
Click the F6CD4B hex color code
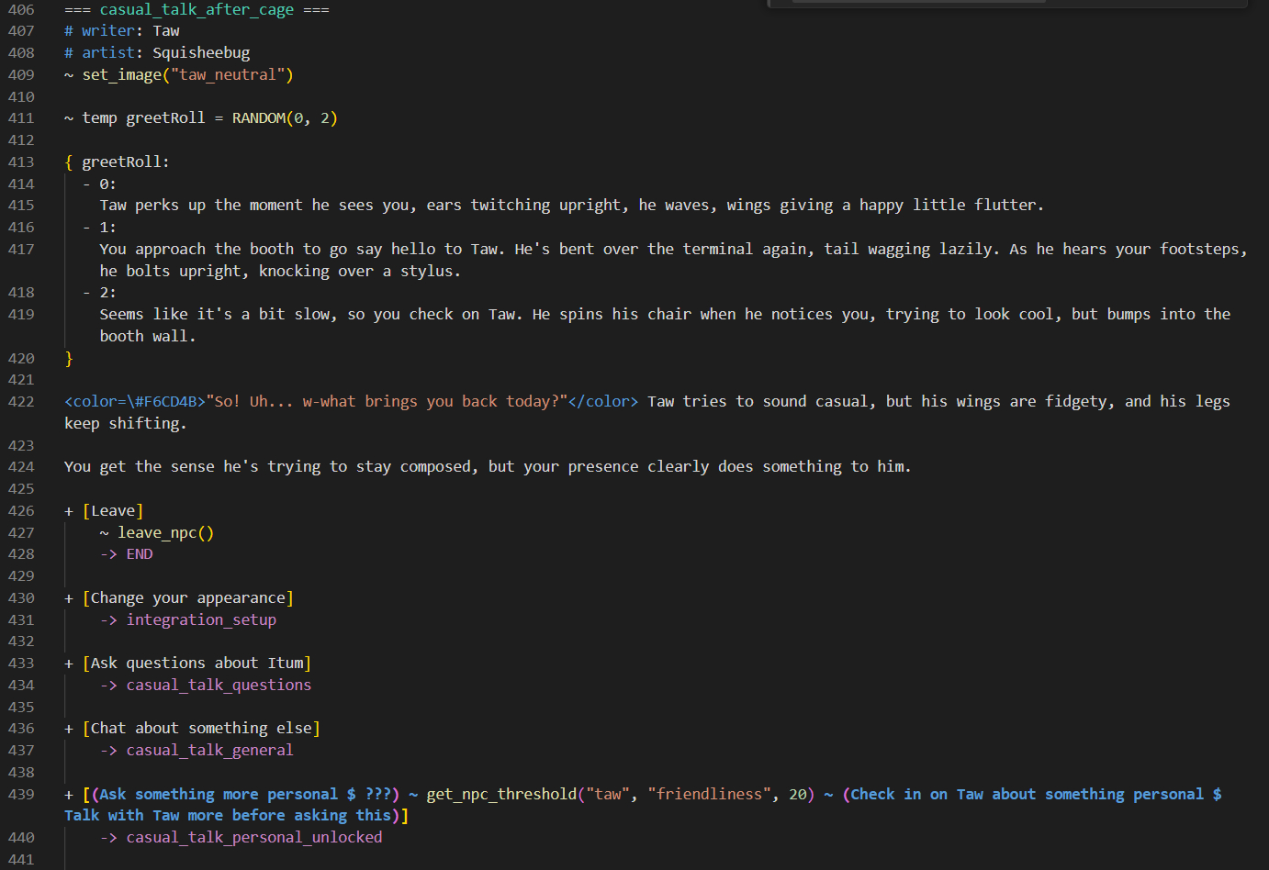(171, 402)
